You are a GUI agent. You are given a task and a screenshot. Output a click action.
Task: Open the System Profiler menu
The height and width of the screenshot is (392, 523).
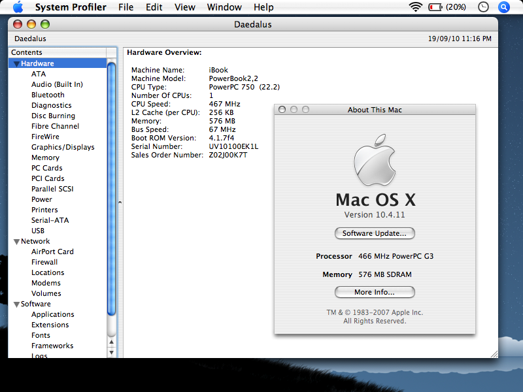click(x=71, y=7)
